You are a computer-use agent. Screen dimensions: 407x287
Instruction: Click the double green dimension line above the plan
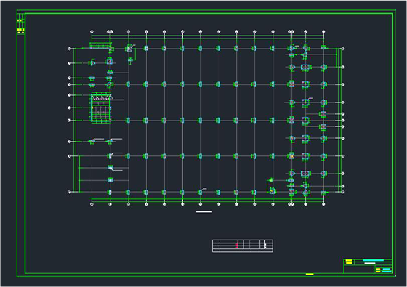pyautogui.click(x=208, y=38)
